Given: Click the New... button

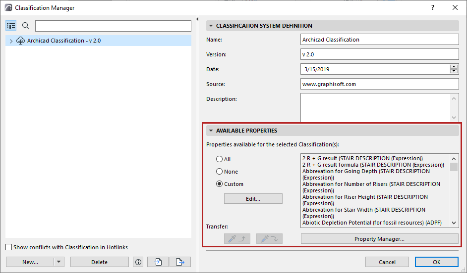Looking at the screenshot, I should click(30, 262).
